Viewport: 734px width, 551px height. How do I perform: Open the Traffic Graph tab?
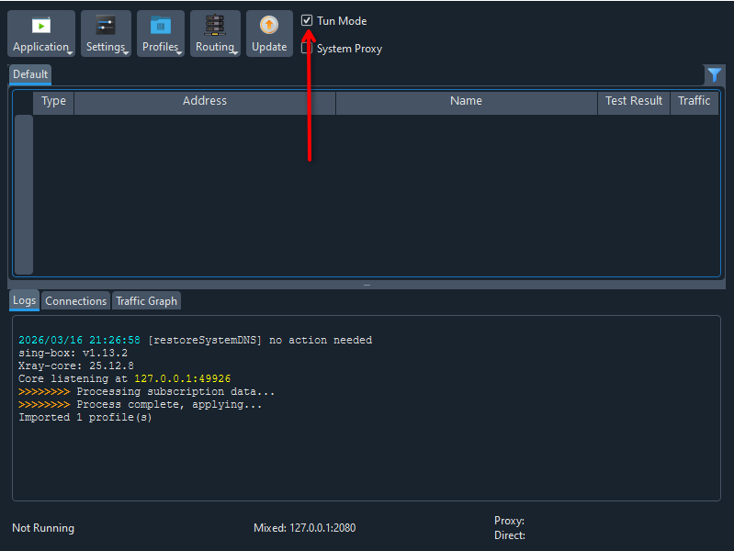[x=146, y=301]
